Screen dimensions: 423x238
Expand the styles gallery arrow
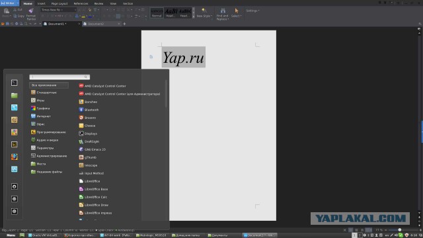point(194,17)
